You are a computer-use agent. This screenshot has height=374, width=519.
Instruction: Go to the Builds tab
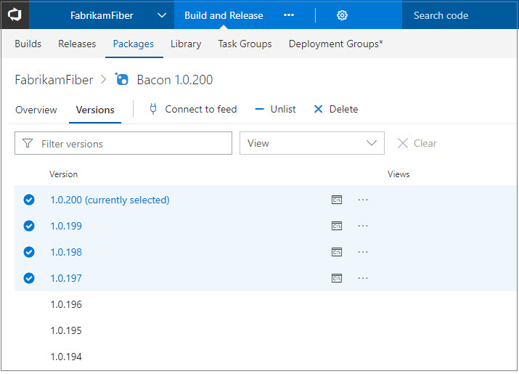pyautogui.click(x=28, y=44)
